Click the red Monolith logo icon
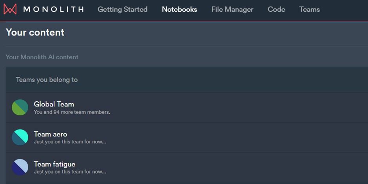The image size is (368, 184). (10, 9)
